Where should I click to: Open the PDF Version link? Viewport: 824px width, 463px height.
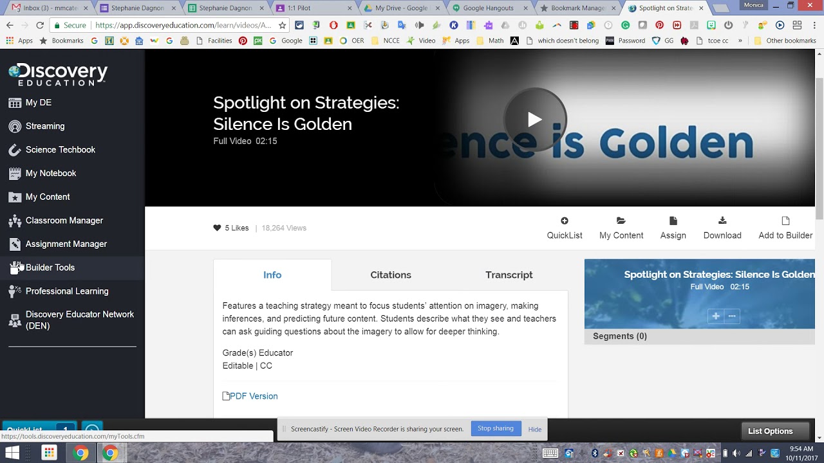(250, 396)
